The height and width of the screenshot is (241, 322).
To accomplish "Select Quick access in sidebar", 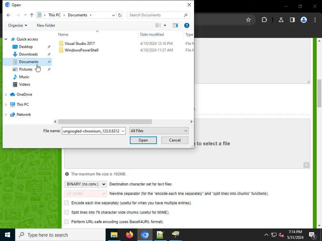I will click(27, 39).
